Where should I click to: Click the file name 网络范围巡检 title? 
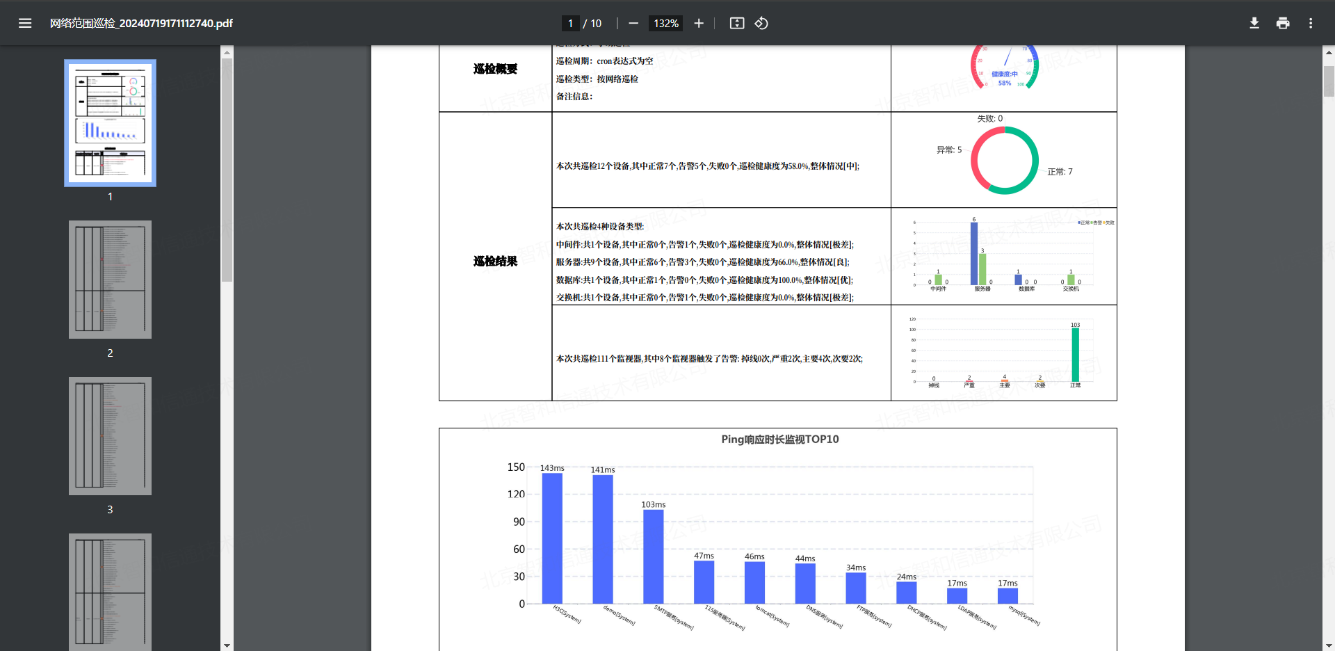tap(141, 23)
